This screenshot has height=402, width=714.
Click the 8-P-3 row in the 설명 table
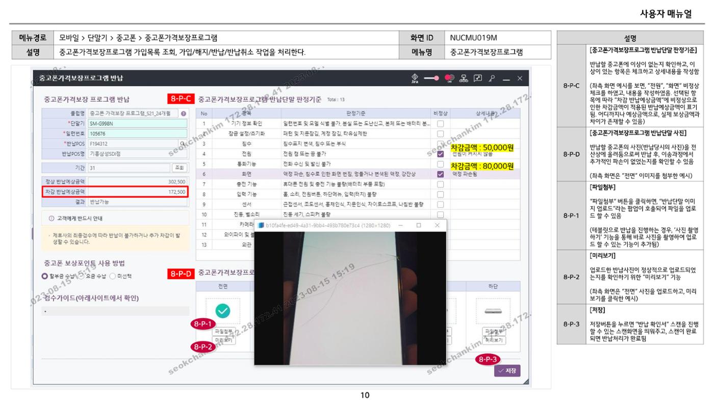(630, 323)
